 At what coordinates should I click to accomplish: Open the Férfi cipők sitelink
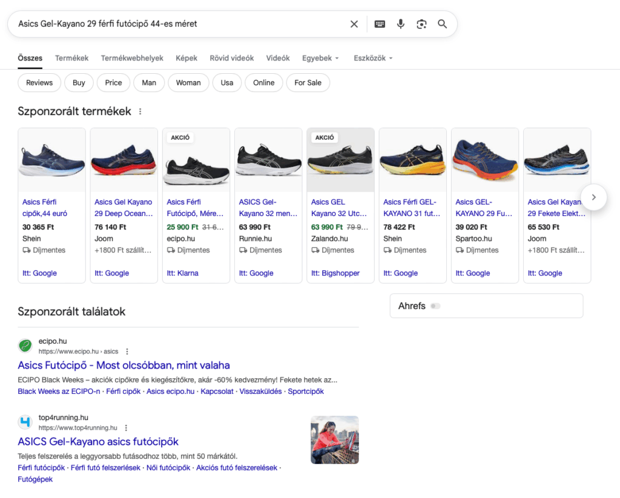tap(124, 392)
